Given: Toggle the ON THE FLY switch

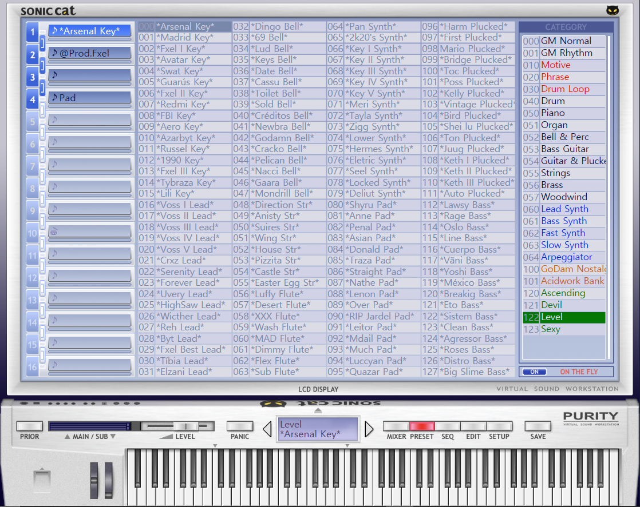Looking at the screenshot, I should click(534, 372).
